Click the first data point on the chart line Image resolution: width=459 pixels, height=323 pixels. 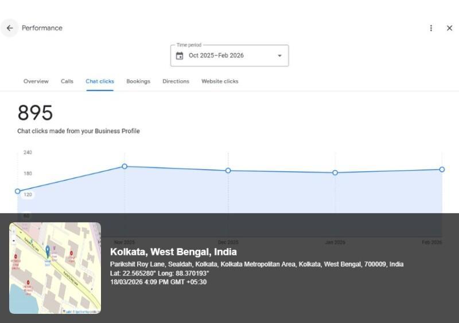[18, 191]
